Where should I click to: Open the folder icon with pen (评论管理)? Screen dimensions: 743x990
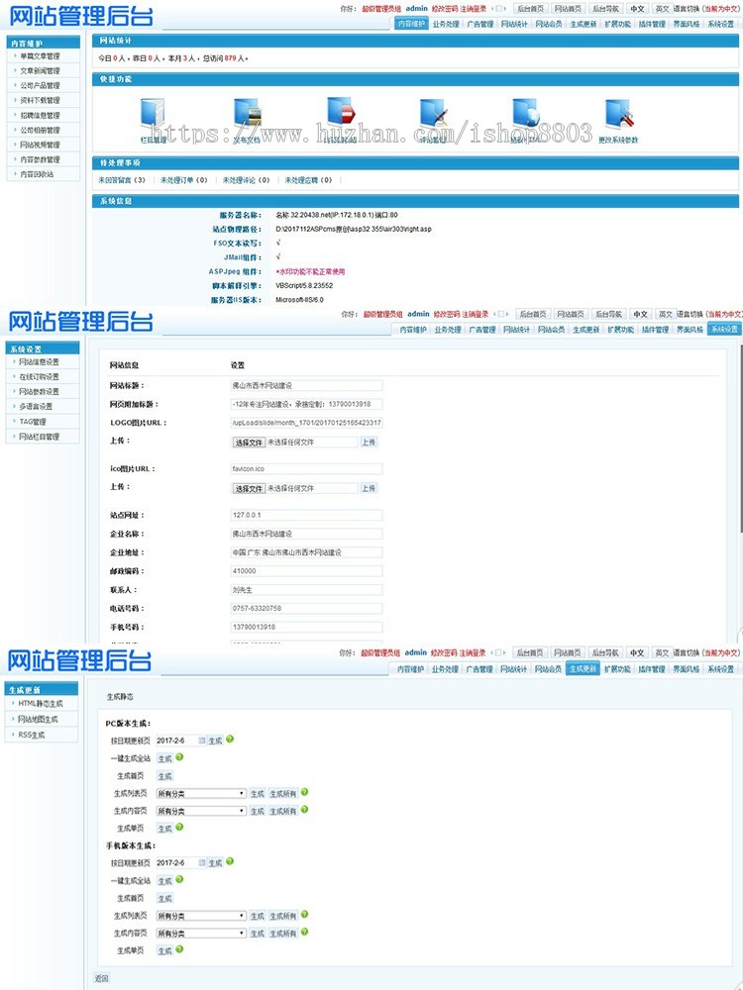(434, 114)
